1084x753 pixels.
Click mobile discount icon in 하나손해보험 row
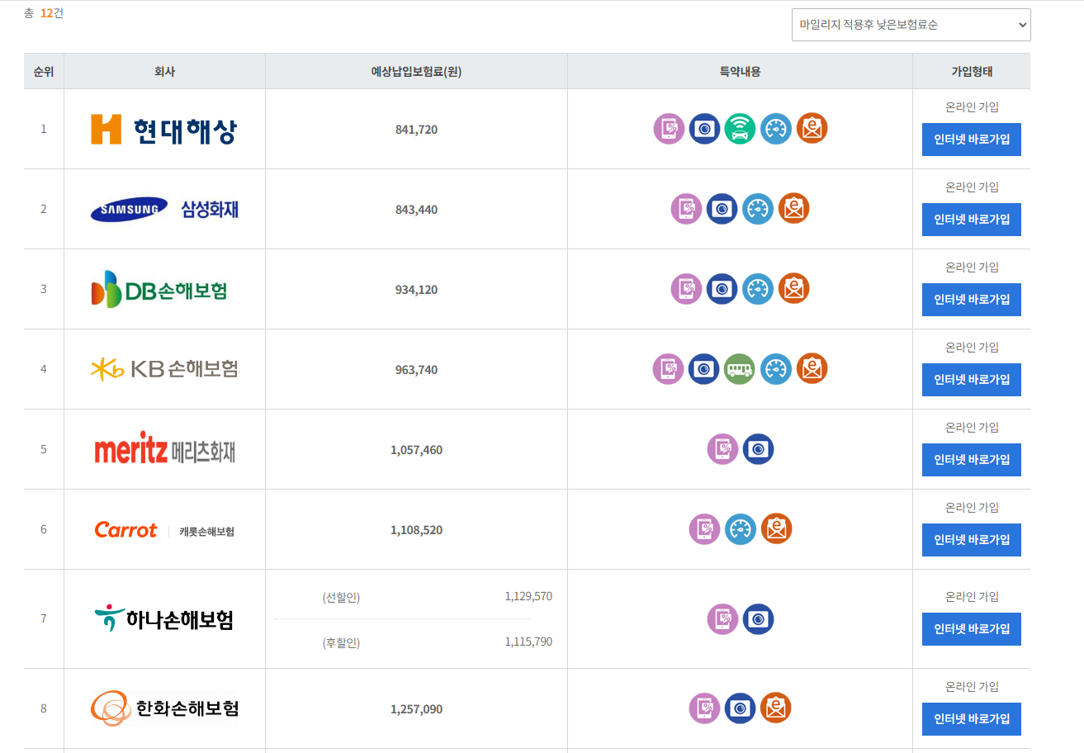click(x=723, y=619)
